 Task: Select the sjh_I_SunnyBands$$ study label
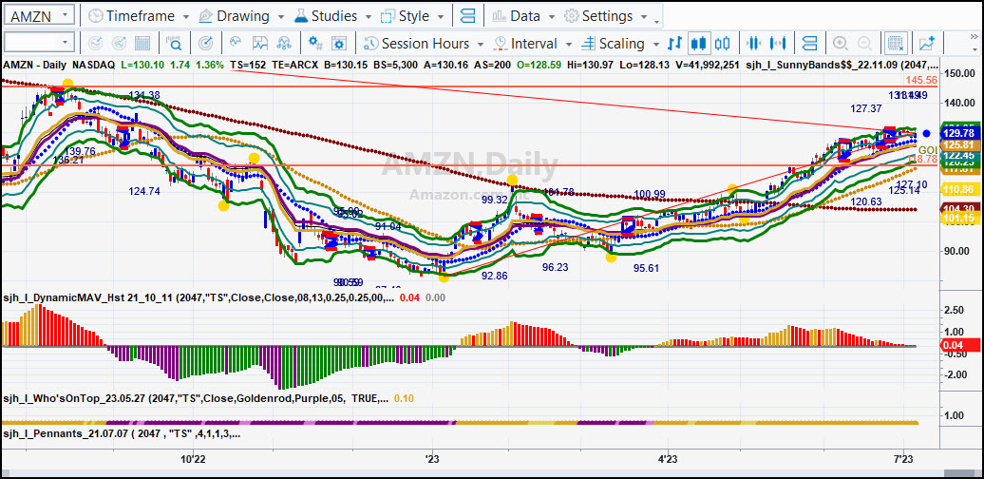(842, 64)
